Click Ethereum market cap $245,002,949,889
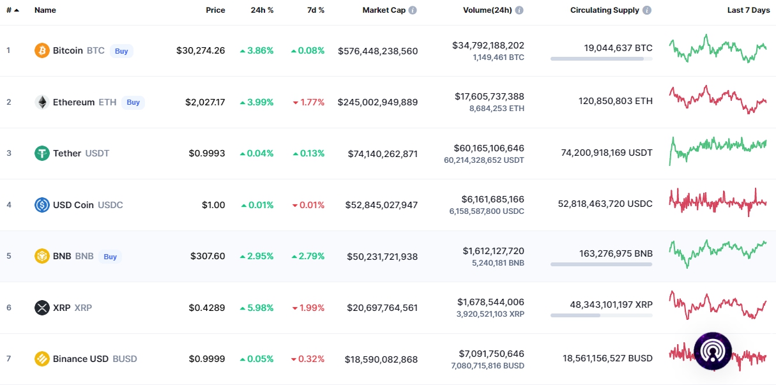 point(378,102)
